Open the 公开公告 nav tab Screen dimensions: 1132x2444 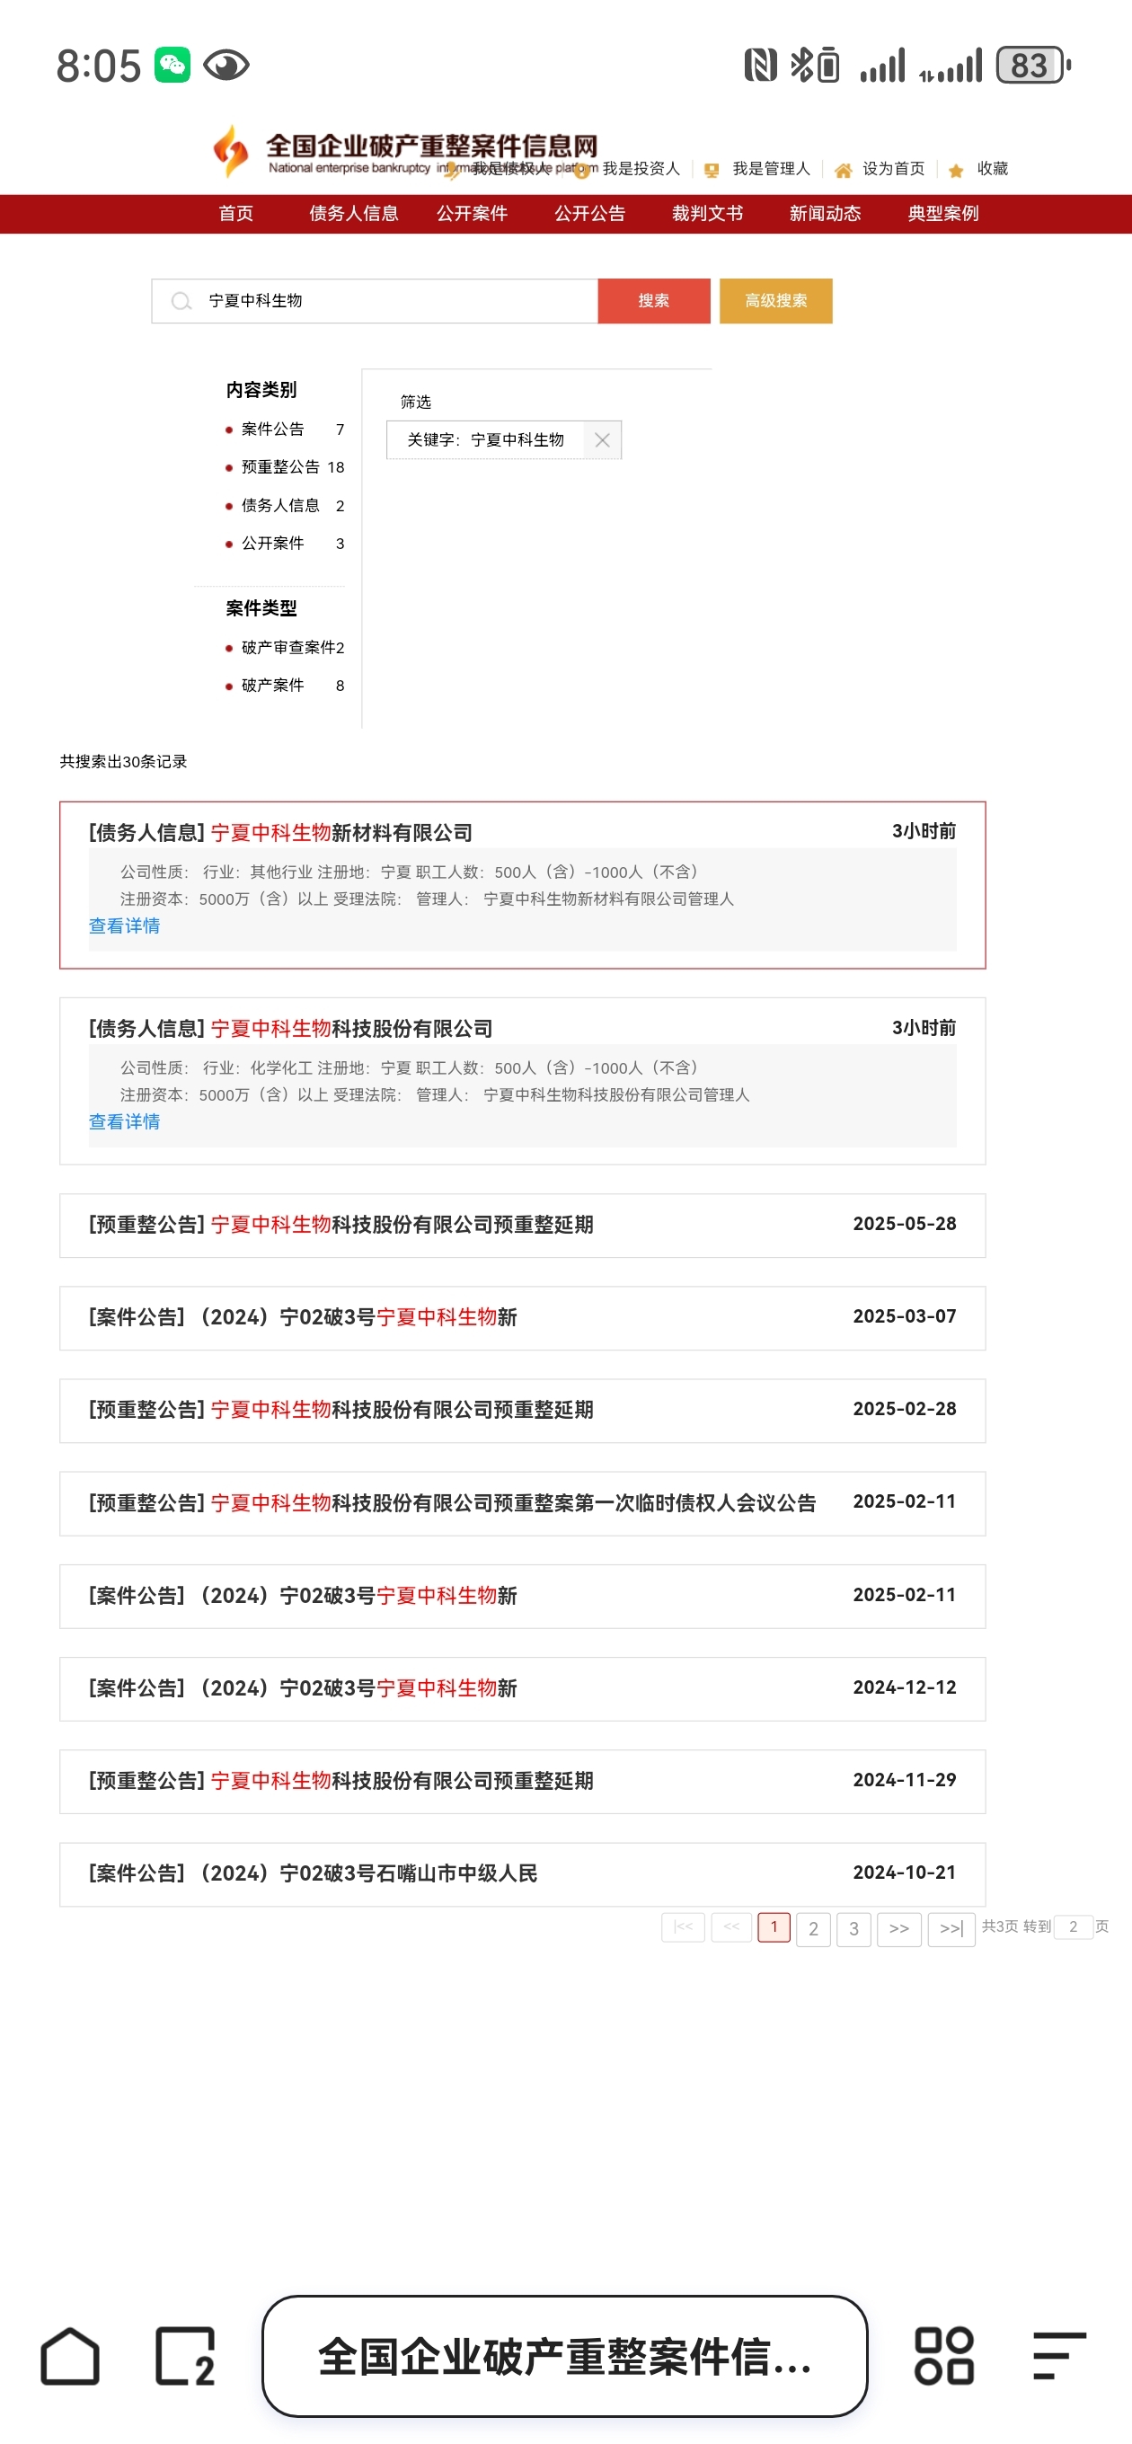coord(590,214)
